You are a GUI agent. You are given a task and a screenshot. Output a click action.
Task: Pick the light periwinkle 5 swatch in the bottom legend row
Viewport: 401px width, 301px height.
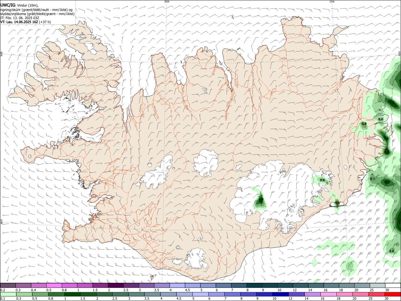point(200,294)
